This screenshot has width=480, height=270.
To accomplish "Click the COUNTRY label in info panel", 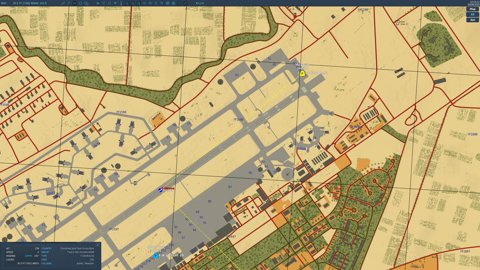I will tap(47, 248).
